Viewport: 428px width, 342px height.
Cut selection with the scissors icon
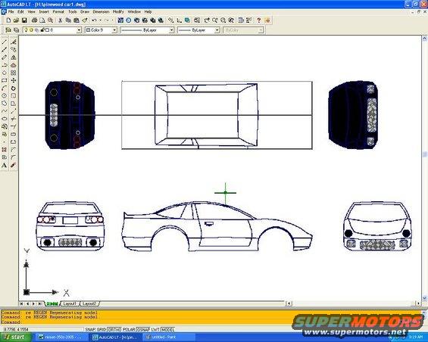click(x=61, y=20)
